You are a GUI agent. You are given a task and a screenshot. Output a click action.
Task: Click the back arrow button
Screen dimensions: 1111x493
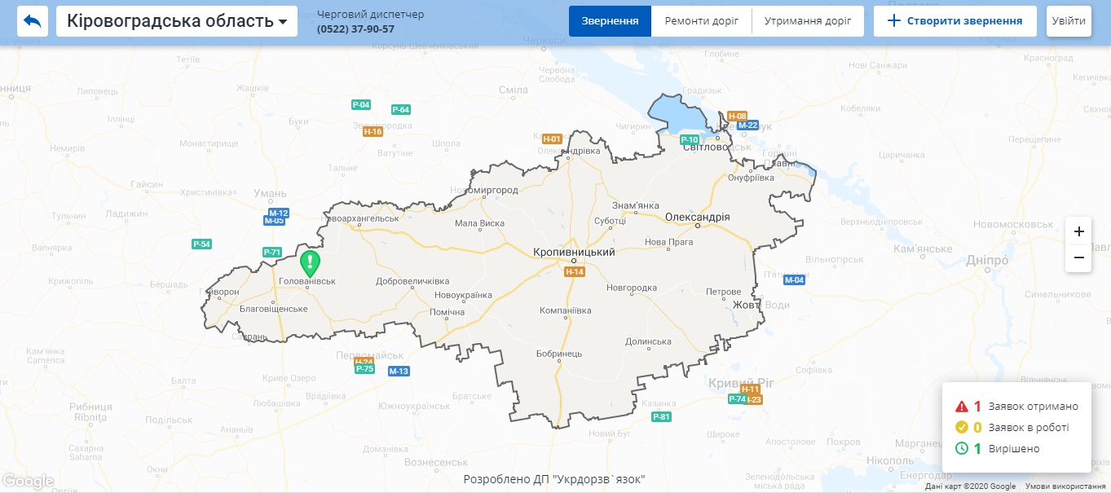[33, 21]
